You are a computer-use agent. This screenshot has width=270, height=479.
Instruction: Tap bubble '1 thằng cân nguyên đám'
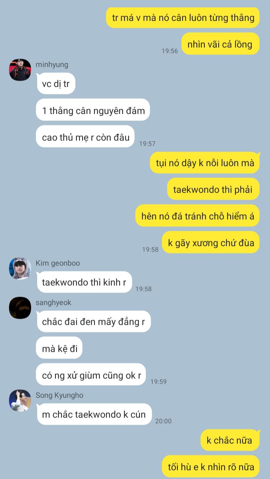click(x=93, y=110)
